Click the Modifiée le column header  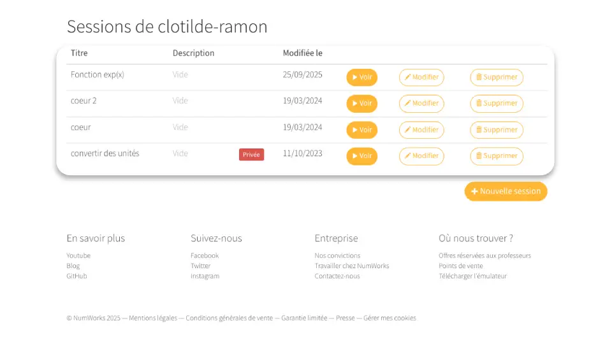(302, 53)
